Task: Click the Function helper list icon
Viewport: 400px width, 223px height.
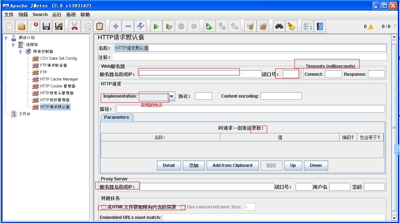Action: tap(307, 26)
